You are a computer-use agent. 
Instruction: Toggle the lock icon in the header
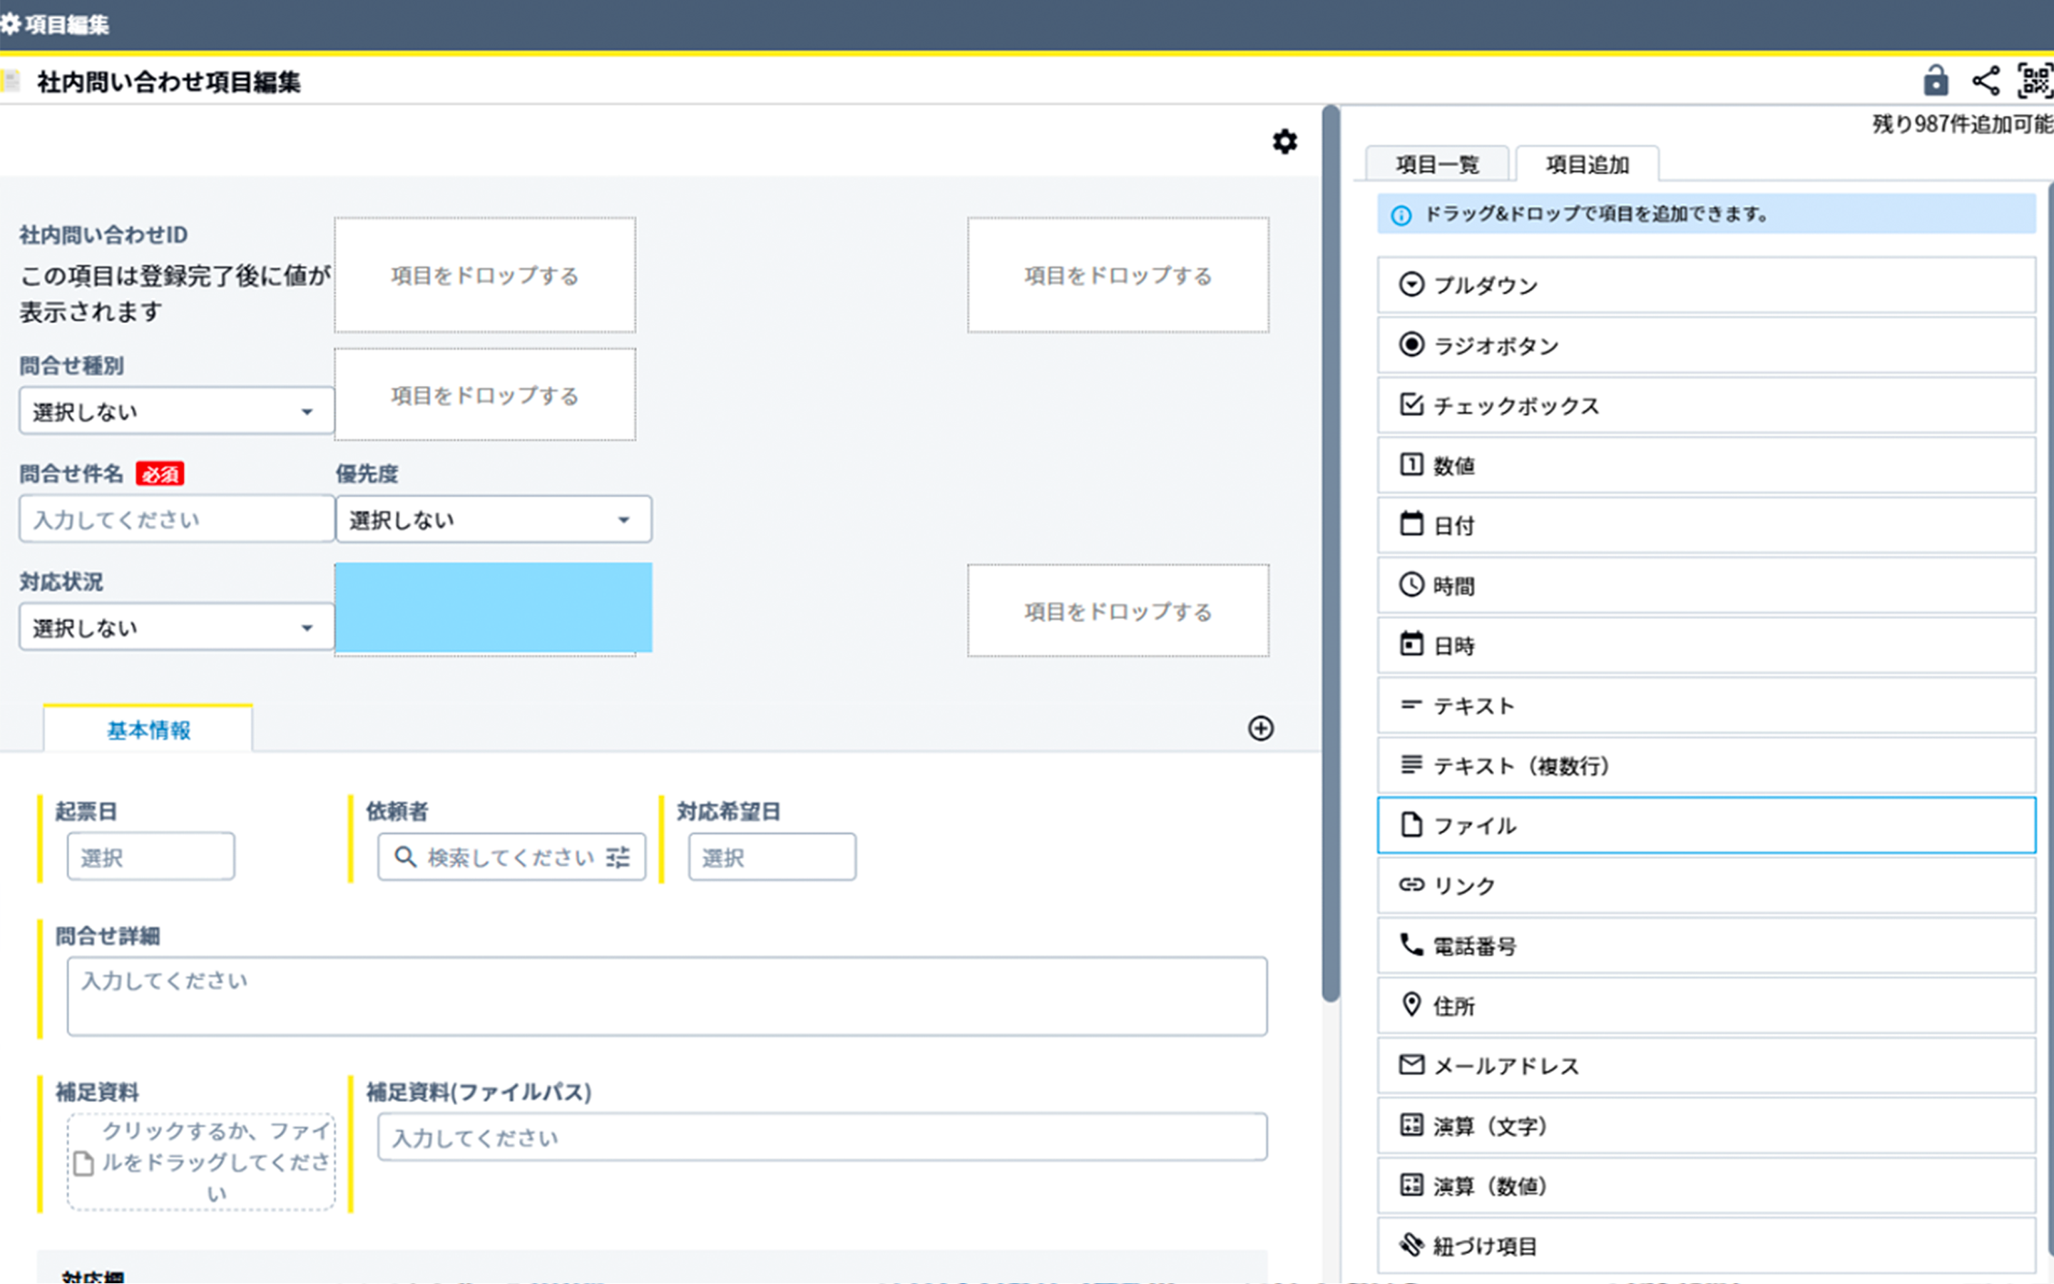click(x=1935, y=81)
